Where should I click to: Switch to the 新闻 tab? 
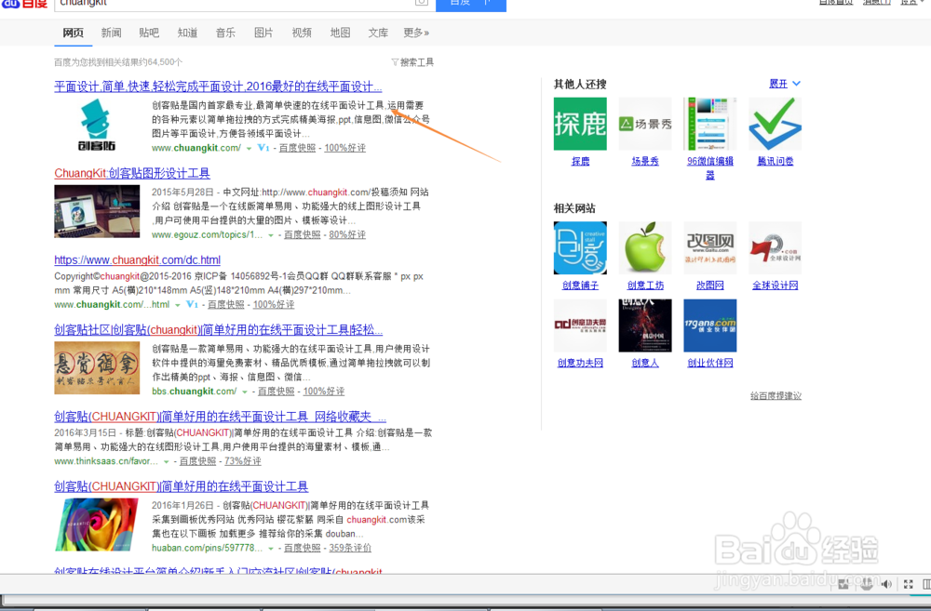[x=111, y=33]
